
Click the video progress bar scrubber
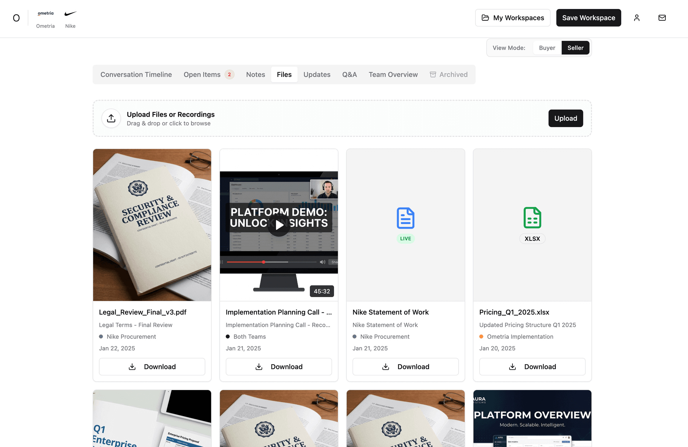point(263,262)
